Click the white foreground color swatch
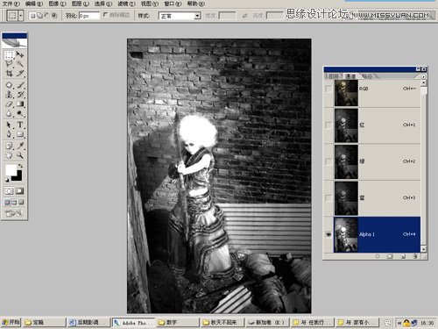The image size is (438, 329). coord(11,169)
